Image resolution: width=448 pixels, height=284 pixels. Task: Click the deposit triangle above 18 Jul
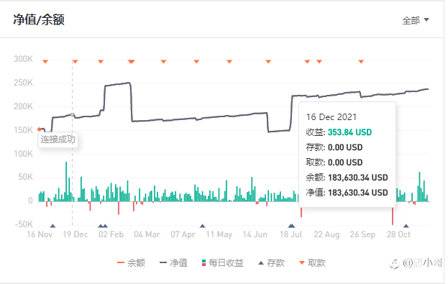tap(291, 226)
